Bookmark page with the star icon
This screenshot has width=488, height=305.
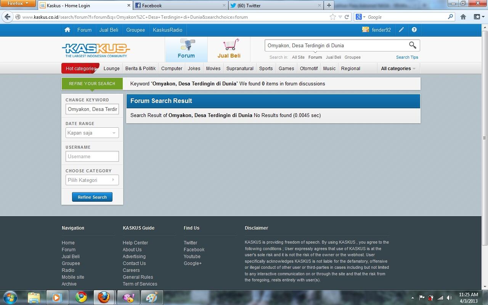(333, 17)
